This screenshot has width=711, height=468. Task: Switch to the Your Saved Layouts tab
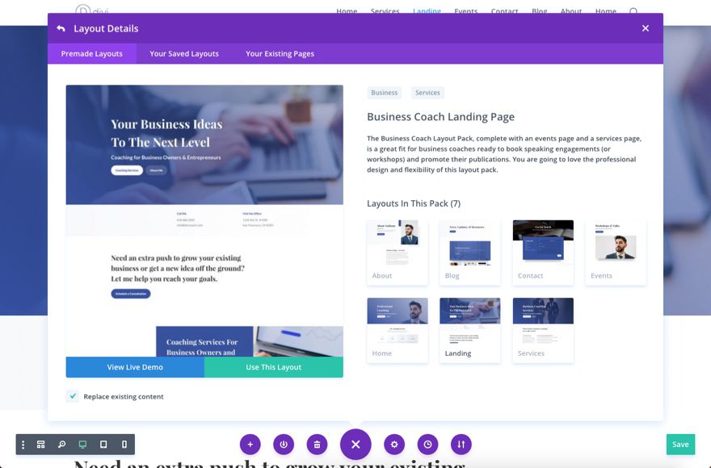tap(183, 53)
